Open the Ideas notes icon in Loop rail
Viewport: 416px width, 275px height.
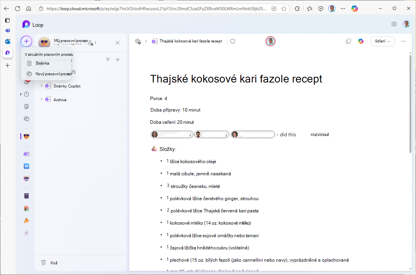click(26, 107)
